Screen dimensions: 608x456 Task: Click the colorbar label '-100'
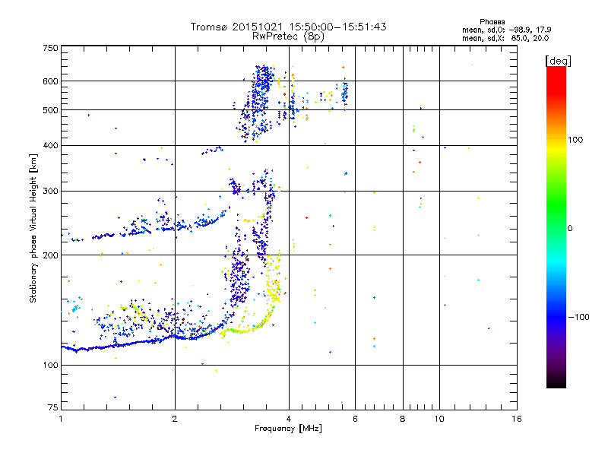(578, 317)
